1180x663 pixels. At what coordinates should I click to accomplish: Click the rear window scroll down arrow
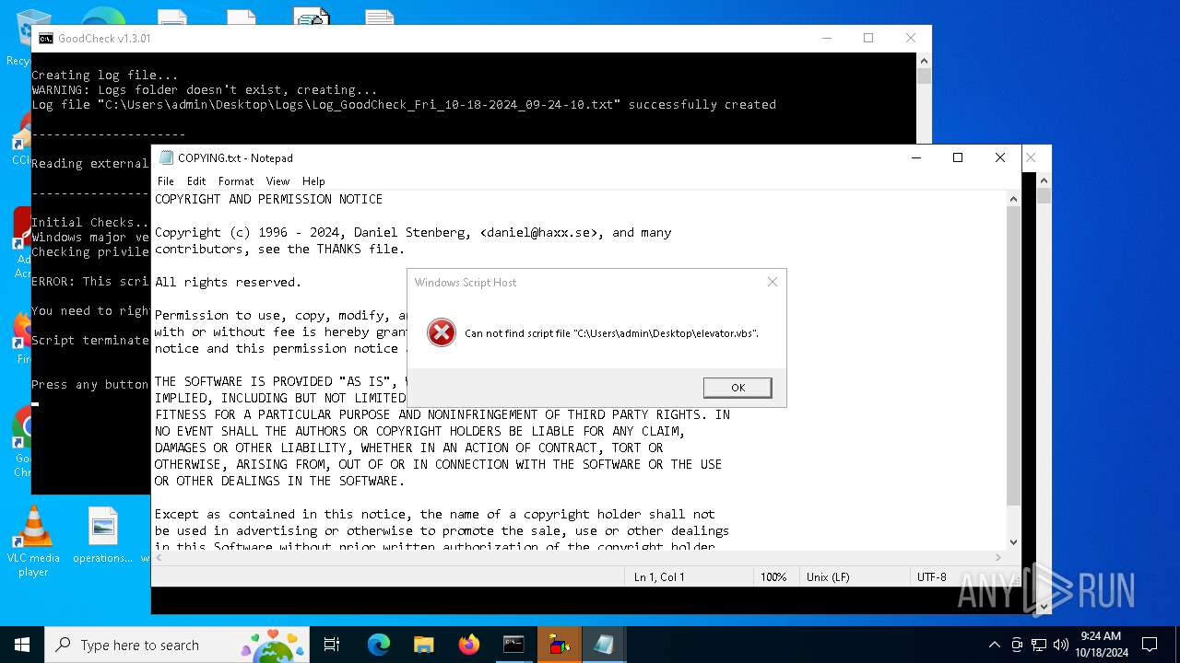click(1044, 606)
